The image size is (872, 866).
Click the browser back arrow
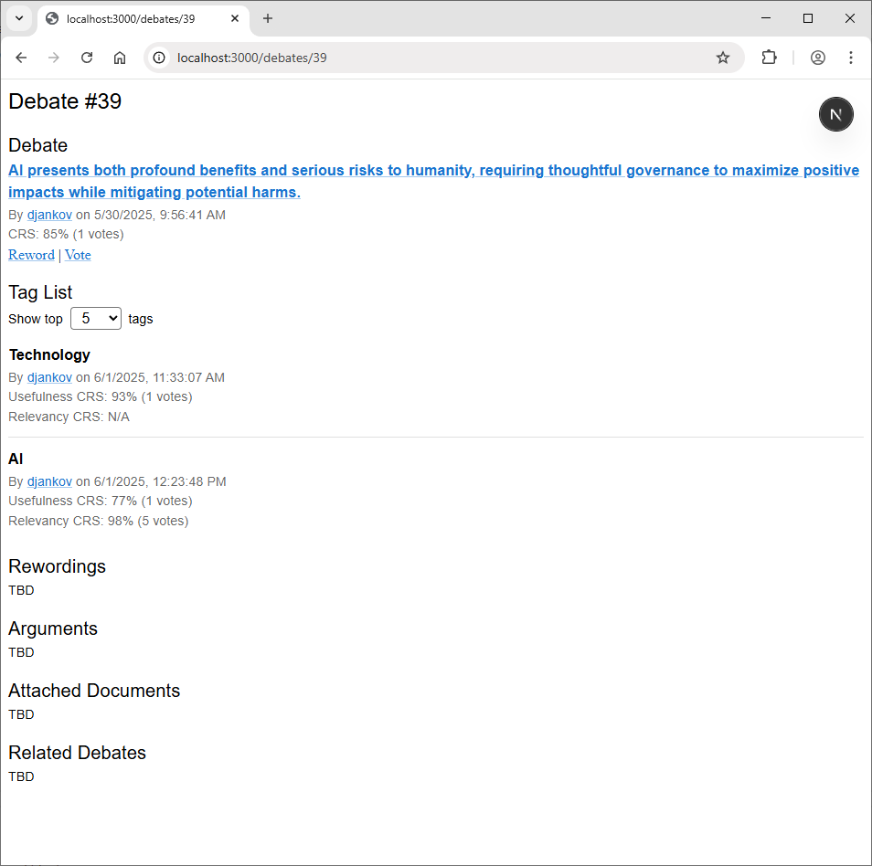[x=21, y=58]
